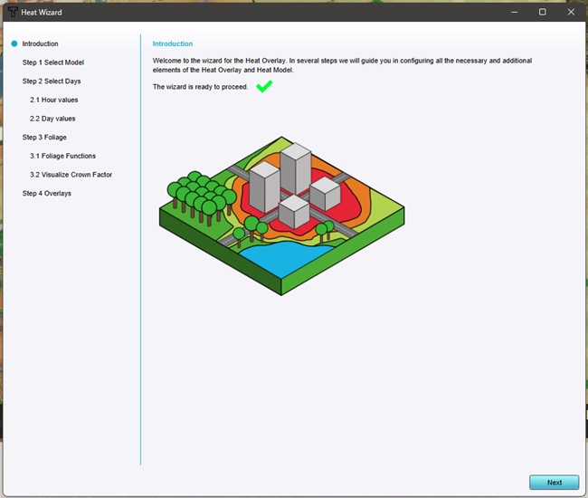Click the blue Introduction heading
Viewport: 588px width, 498px height.
(x=172, y=43)
